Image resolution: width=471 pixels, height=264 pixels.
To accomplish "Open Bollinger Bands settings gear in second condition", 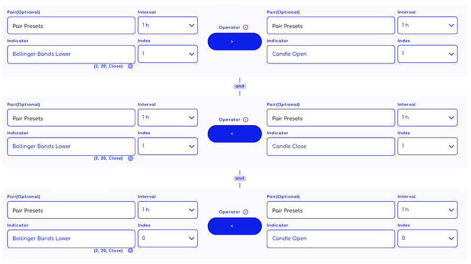I will point(130,158).
